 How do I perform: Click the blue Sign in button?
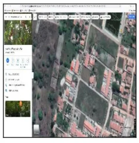132,17
